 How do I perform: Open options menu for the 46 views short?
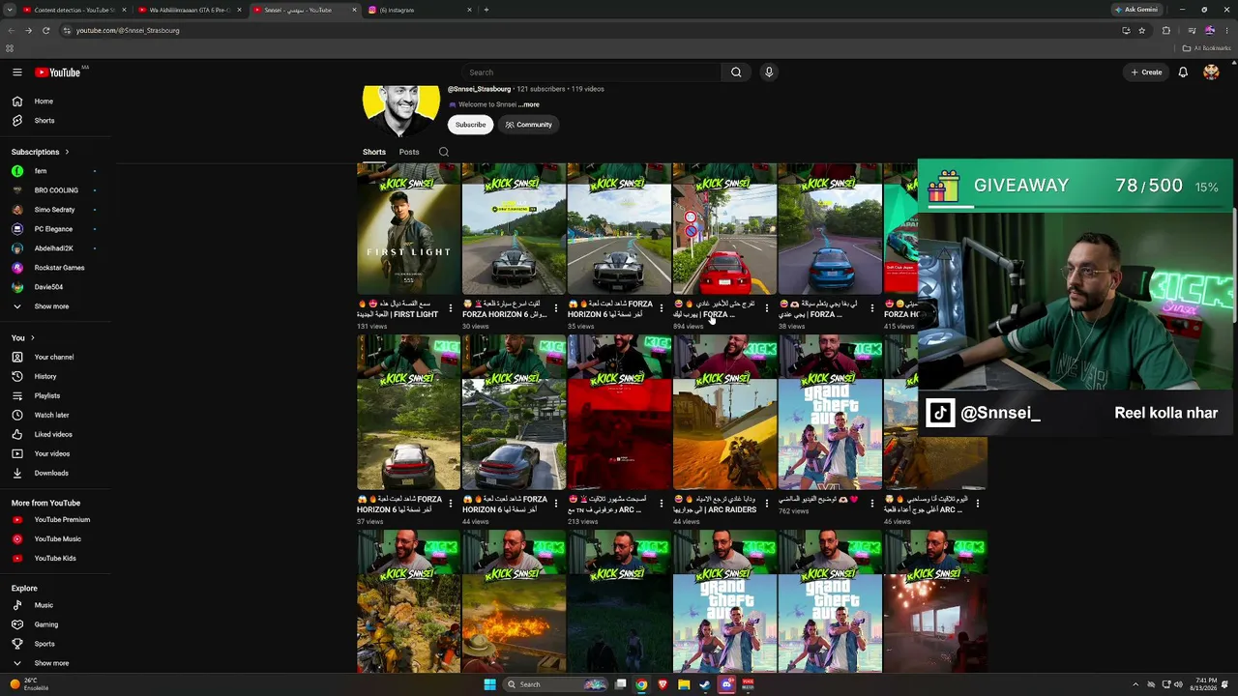click(978, 504)
